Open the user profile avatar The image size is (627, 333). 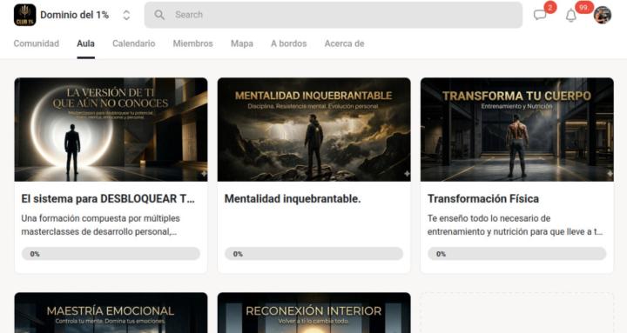click(x=603, y=15)
